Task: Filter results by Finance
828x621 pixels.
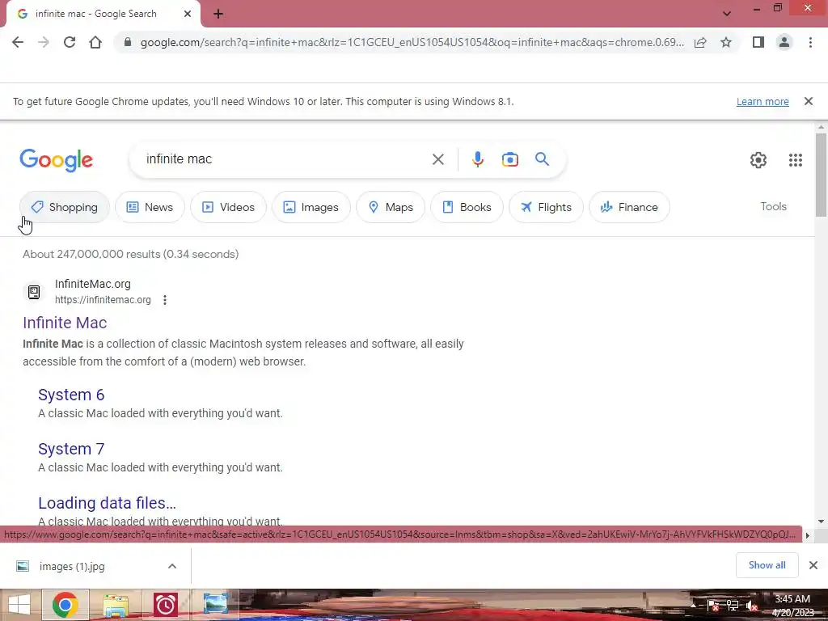Action: 629,207
